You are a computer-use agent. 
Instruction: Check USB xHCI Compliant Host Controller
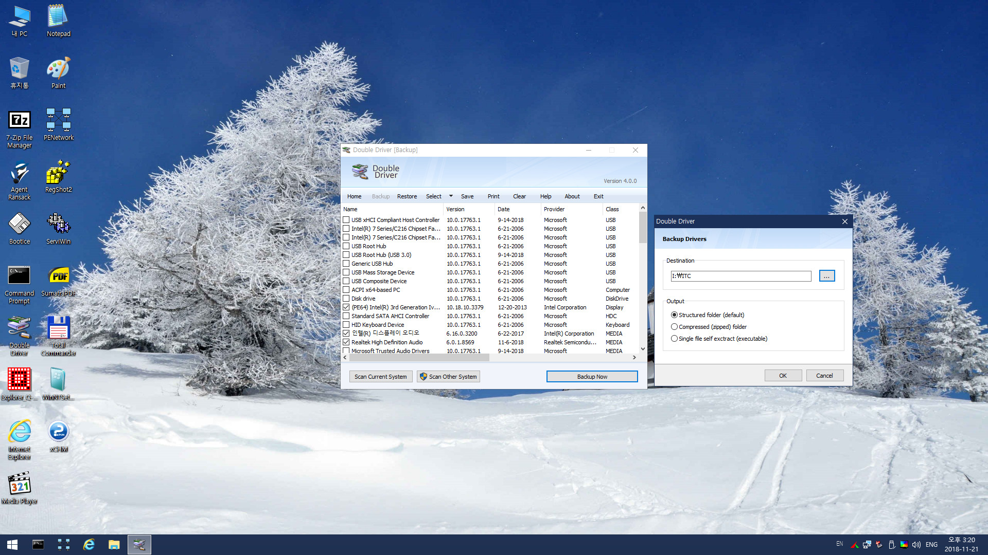tap(346, 220)
